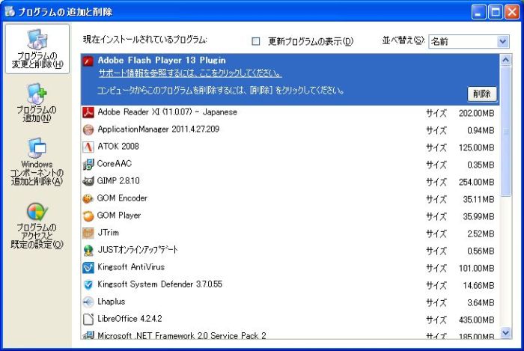Open the サポート情報 link for Flash Player
Image resolution: width=524 pixels, height=351 pixels.
click(190, 73)
